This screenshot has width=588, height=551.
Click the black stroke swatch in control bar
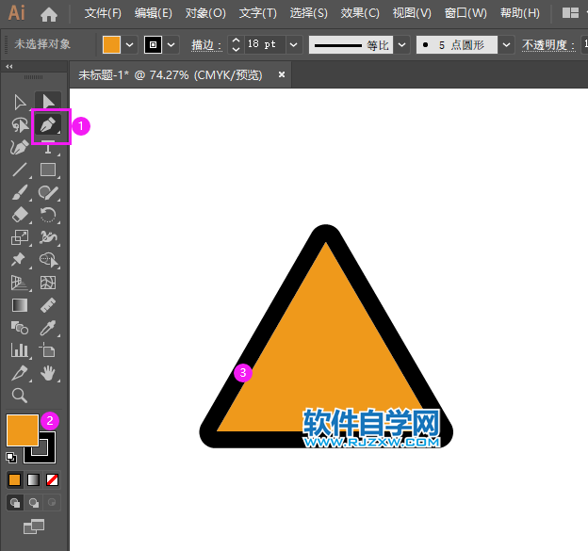pyautogui.click(x=153, y=45)
